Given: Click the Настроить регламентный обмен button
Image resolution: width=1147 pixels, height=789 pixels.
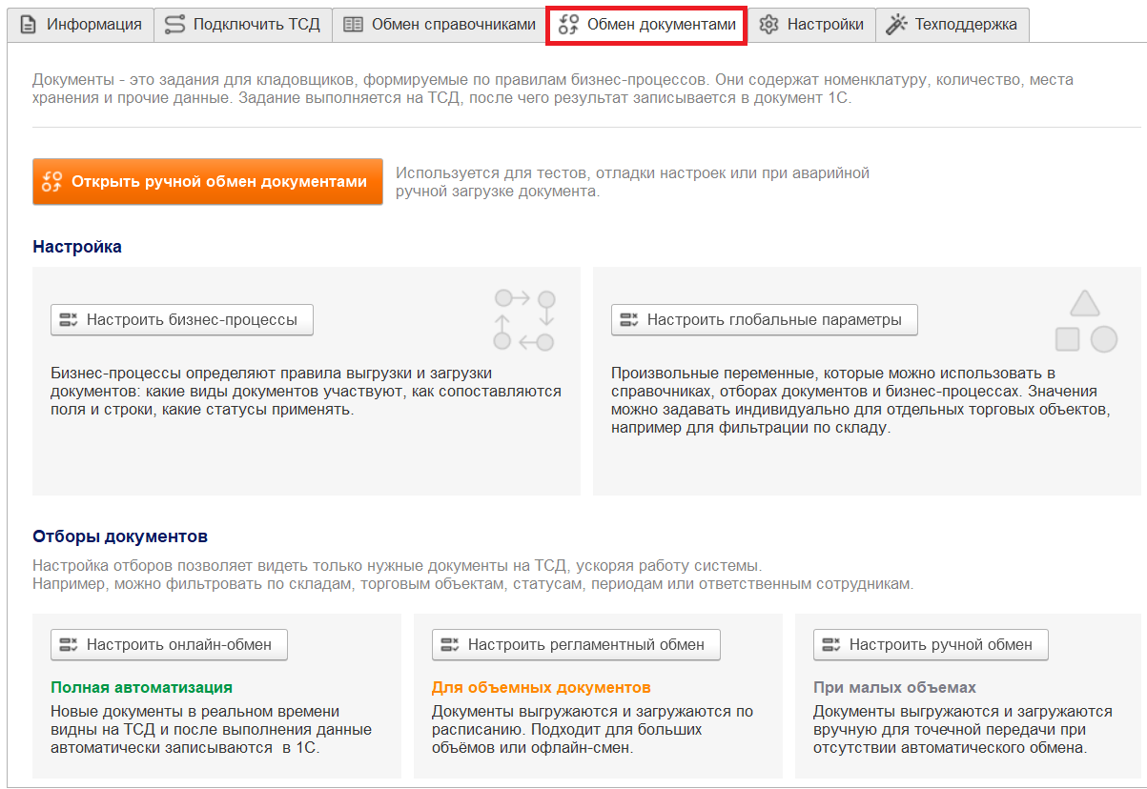Looking at the screenshot, I should coord(576,645).
